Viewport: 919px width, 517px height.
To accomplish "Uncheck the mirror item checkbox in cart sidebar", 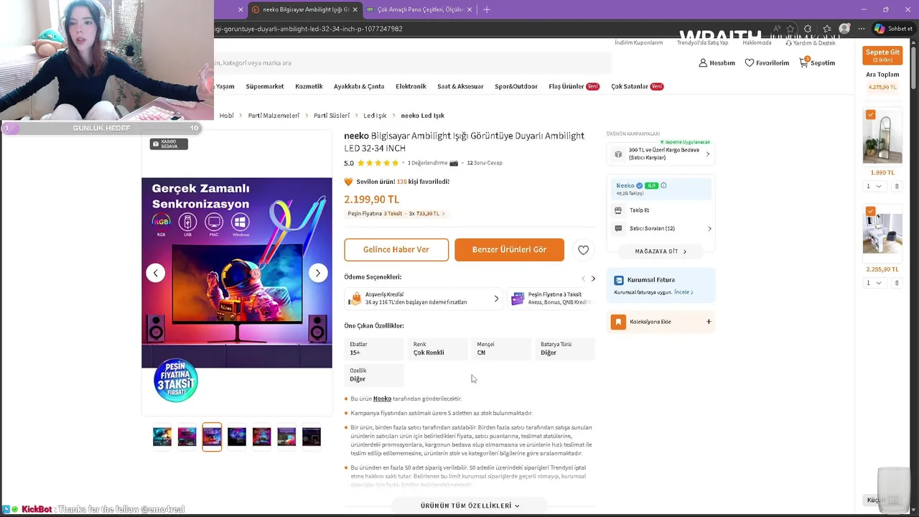I will coord(870,115).
